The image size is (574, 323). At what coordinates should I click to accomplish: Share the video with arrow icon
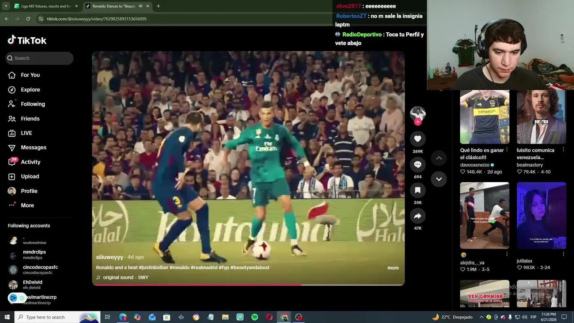click(417, 216)
